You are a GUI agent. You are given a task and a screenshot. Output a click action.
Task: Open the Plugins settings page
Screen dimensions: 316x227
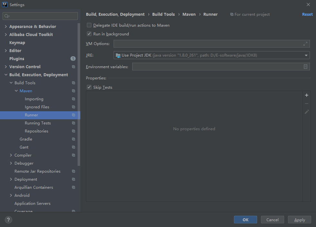17,59
